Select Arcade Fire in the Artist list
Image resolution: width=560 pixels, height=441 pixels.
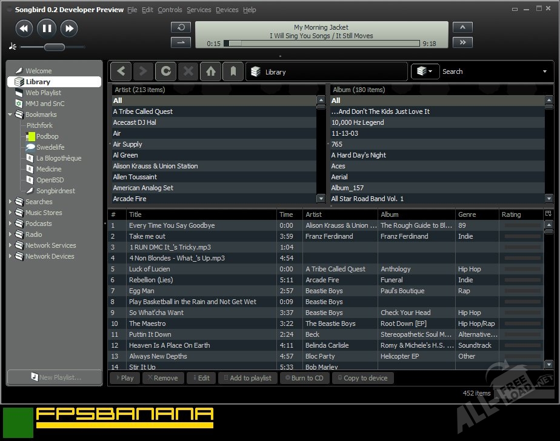pos(130,199)
